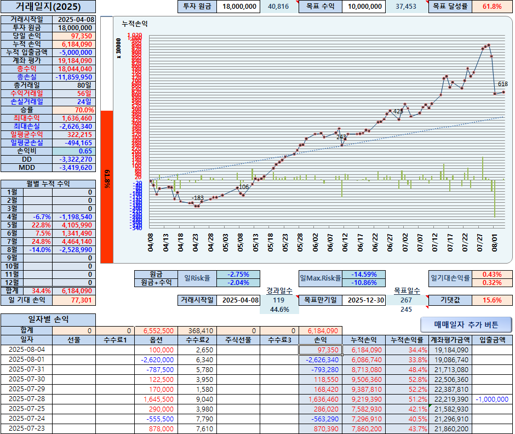Select the 손익비 value 0.65
The image size is (515, 434).
point(74,151)
